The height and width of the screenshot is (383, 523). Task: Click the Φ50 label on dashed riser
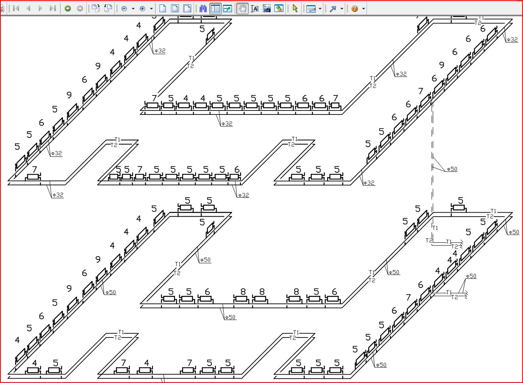tap(452, 169)
